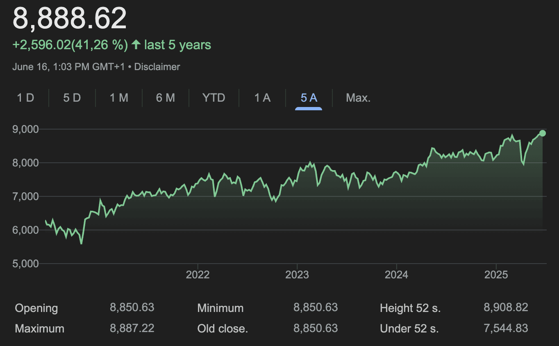Show the Max. range chart
The image size is (559, 346).
(358, 98)
